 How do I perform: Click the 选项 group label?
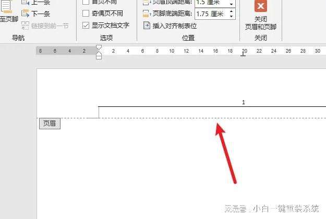click(x=106, y=38)
